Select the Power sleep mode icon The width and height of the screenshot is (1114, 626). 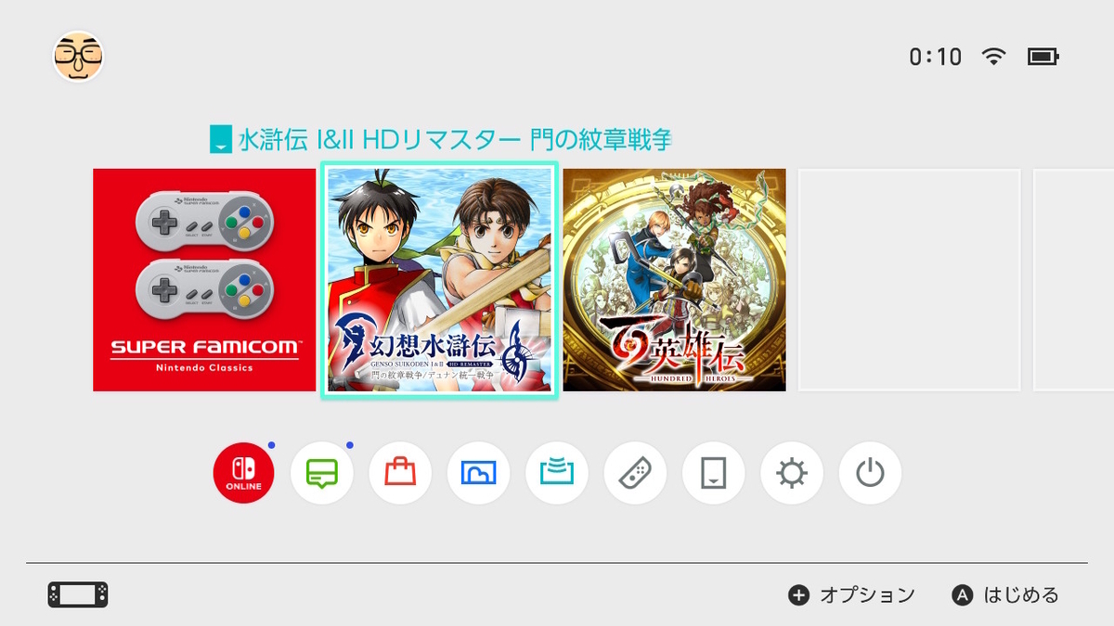(x=870, y=474)
